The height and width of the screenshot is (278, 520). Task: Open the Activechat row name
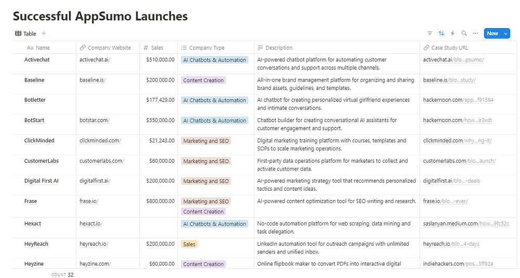pyautogui.click(x=37, y=60)
